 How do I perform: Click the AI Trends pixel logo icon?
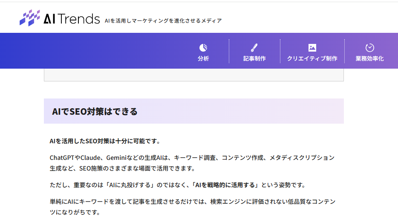[30, 18]
